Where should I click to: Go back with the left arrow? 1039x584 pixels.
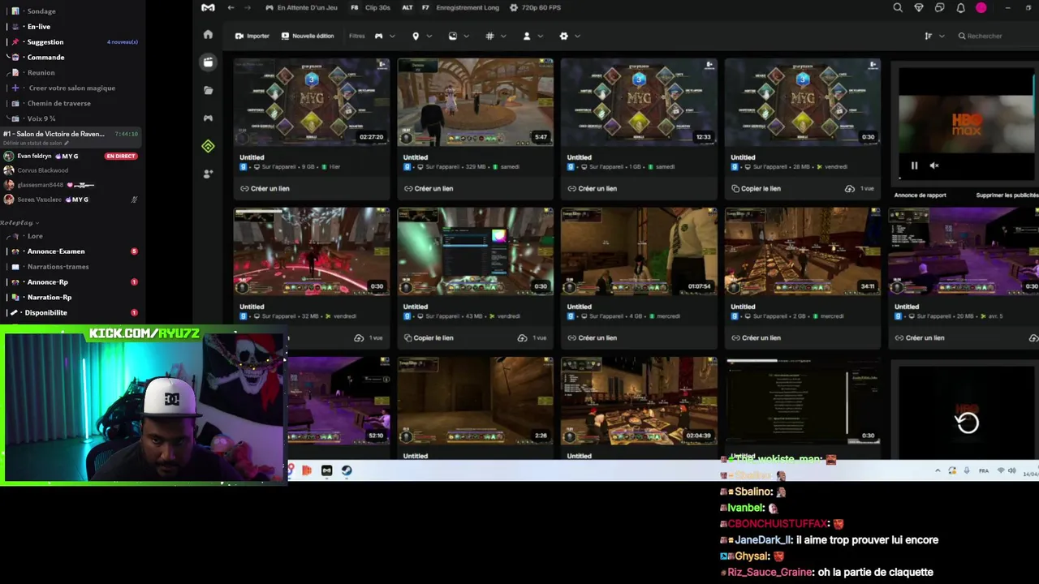pos(231,7)
